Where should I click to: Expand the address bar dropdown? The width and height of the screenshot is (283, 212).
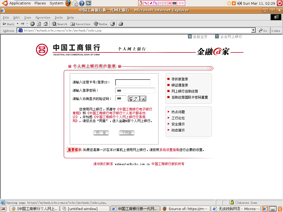(x=253, y=30)
